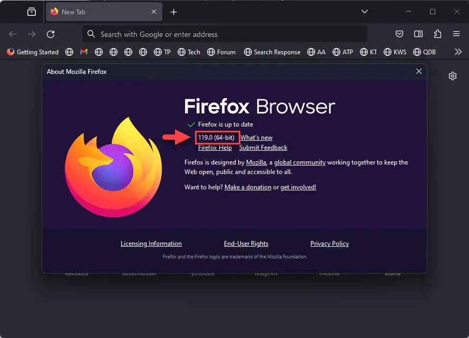Click the magnifier icon in the address bar
Viewport: 469px width, 338px height.
coord(91,34)
